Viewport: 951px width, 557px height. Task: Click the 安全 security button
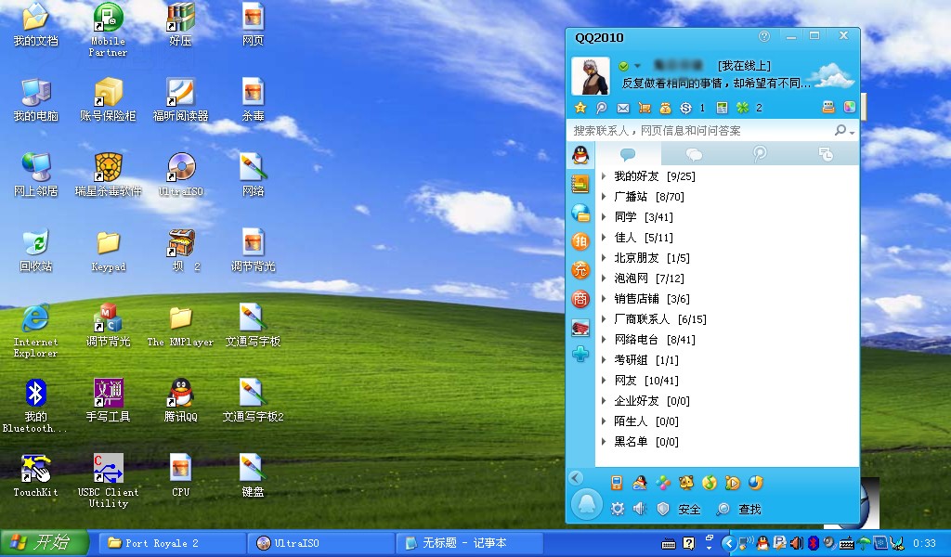point(690,509)
